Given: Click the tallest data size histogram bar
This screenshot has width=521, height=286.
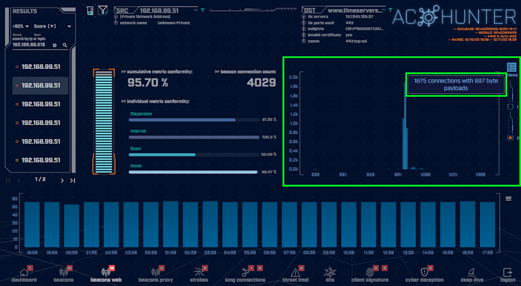Looking at the screenshot, I should click(x=405, y=126).
